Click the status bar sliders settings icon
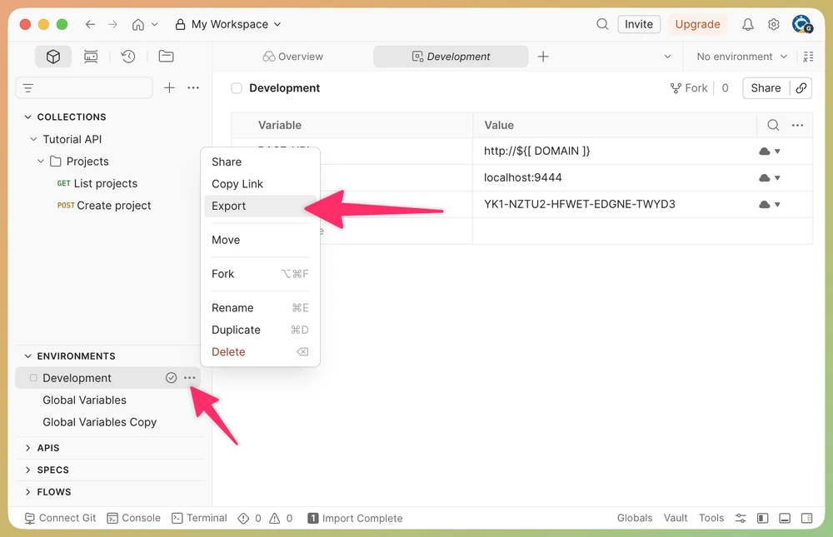 coord(741,518)
